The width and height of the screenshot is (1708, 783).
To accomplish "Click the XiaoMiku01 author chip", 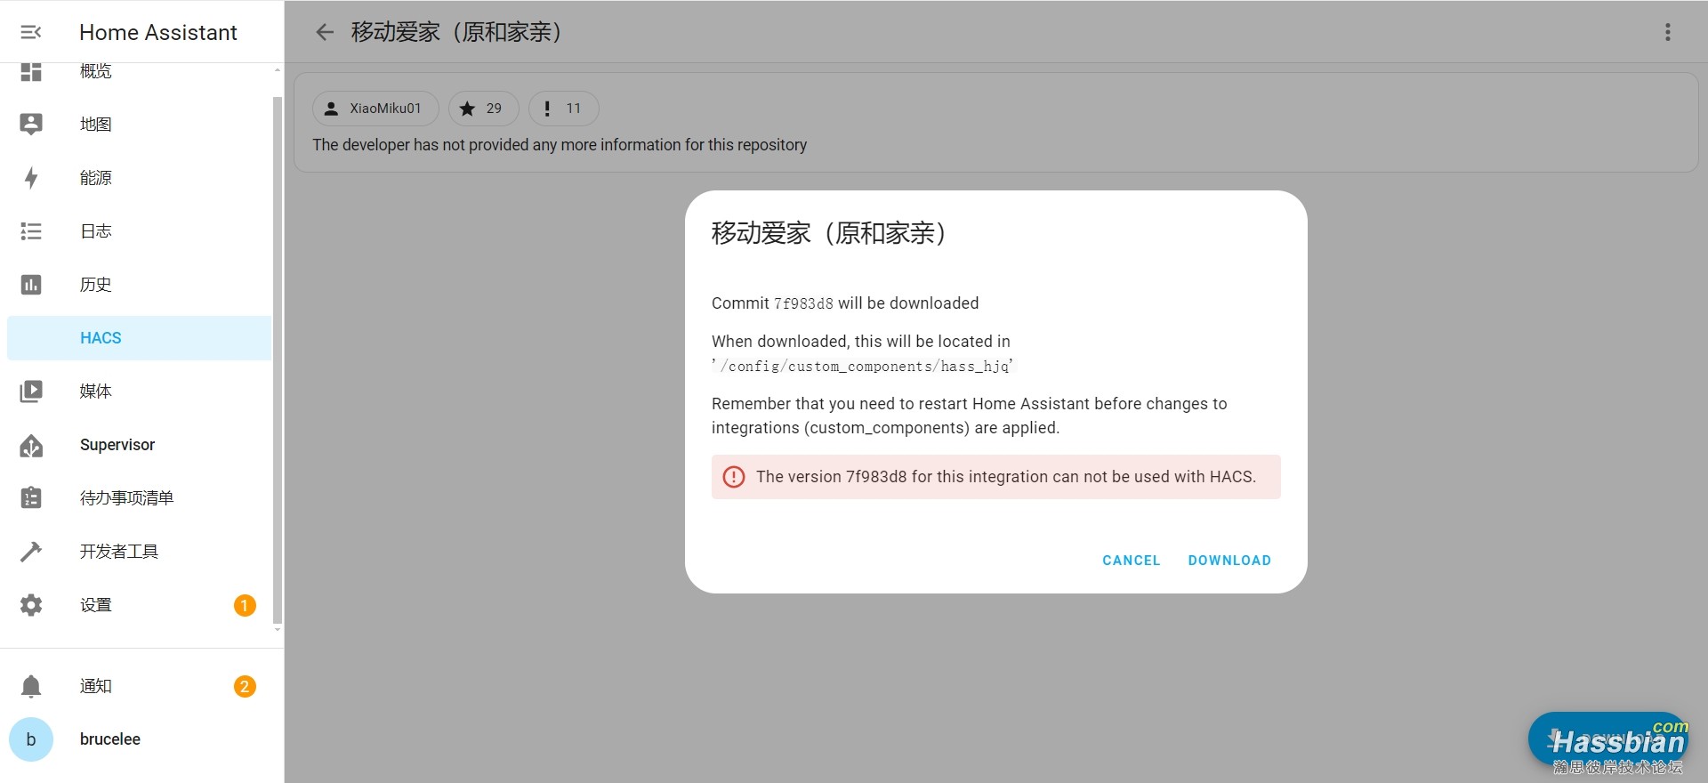I will tap(375, 109).
